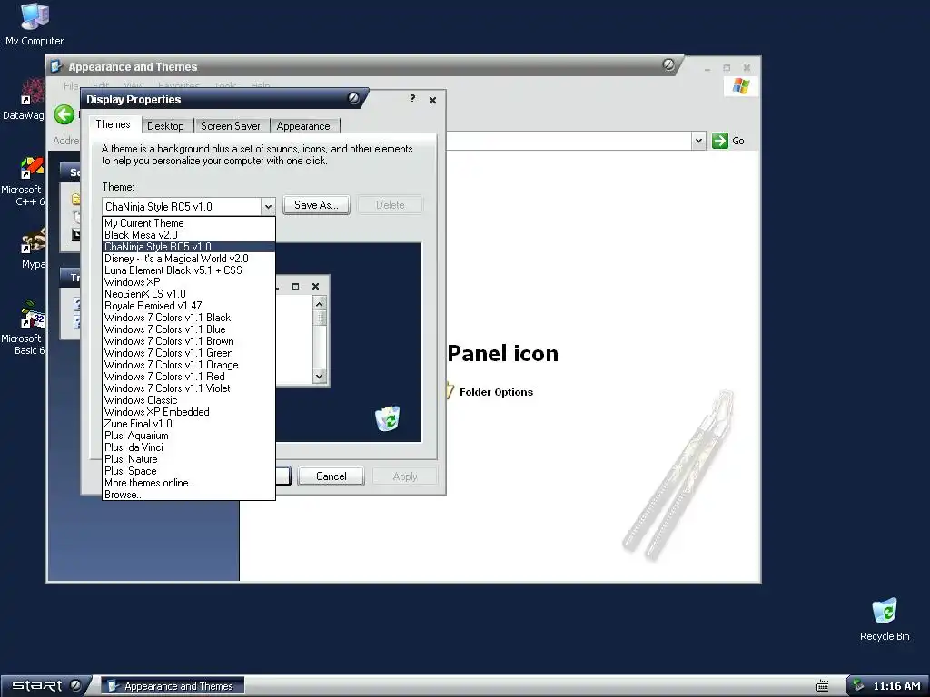Select Royale Remixed v1.47 theme

click(x=189, y=306)
